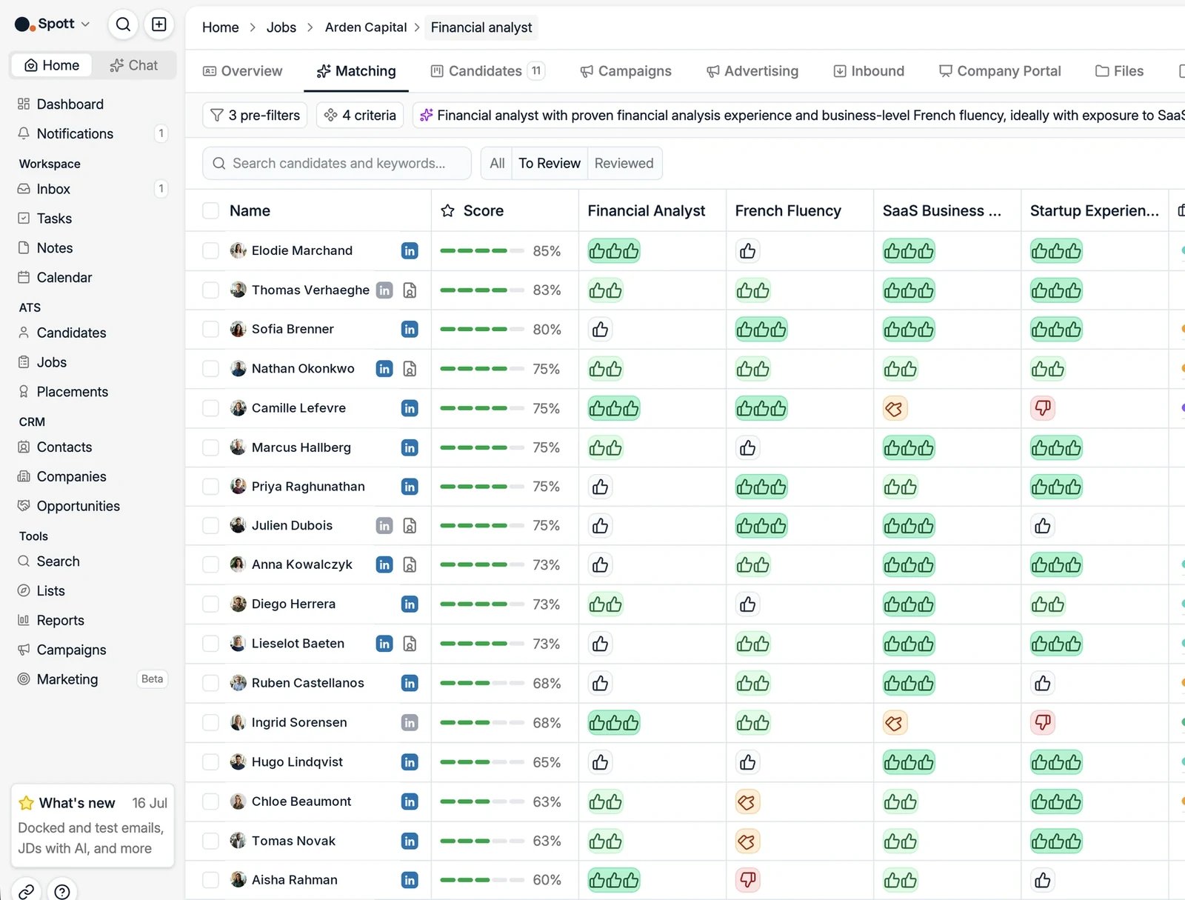Go to Home breadcrumb

(221, 27)
